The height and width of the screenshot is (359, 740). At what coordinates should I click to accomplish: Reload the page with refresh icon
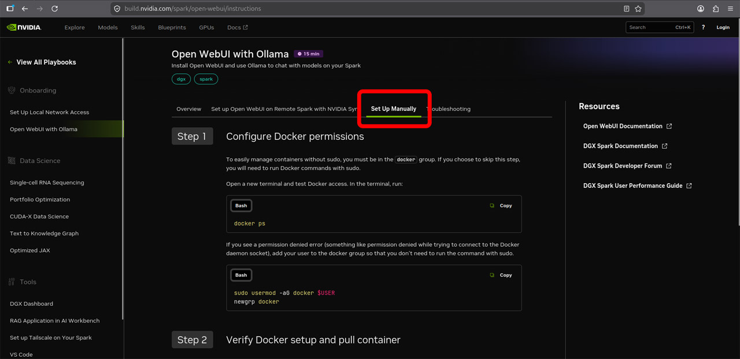pos(54,9)
